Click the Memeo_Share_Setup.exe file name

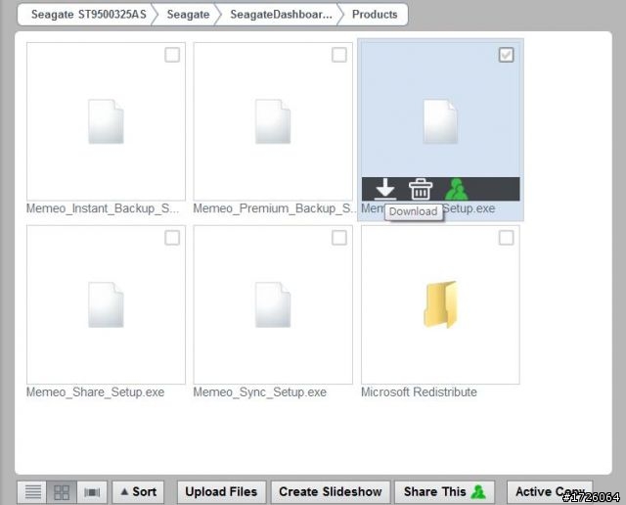pos(96,391)
